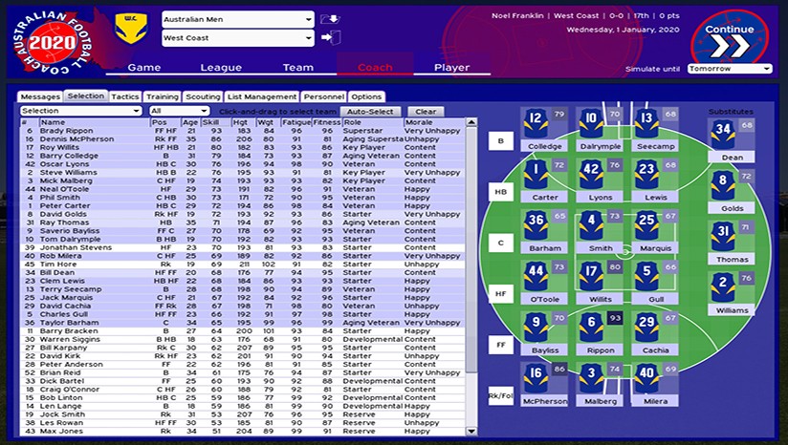Click the exit door arrow icon
The width and height of the screenshot is (788, 445).
[x=331, y=37]
